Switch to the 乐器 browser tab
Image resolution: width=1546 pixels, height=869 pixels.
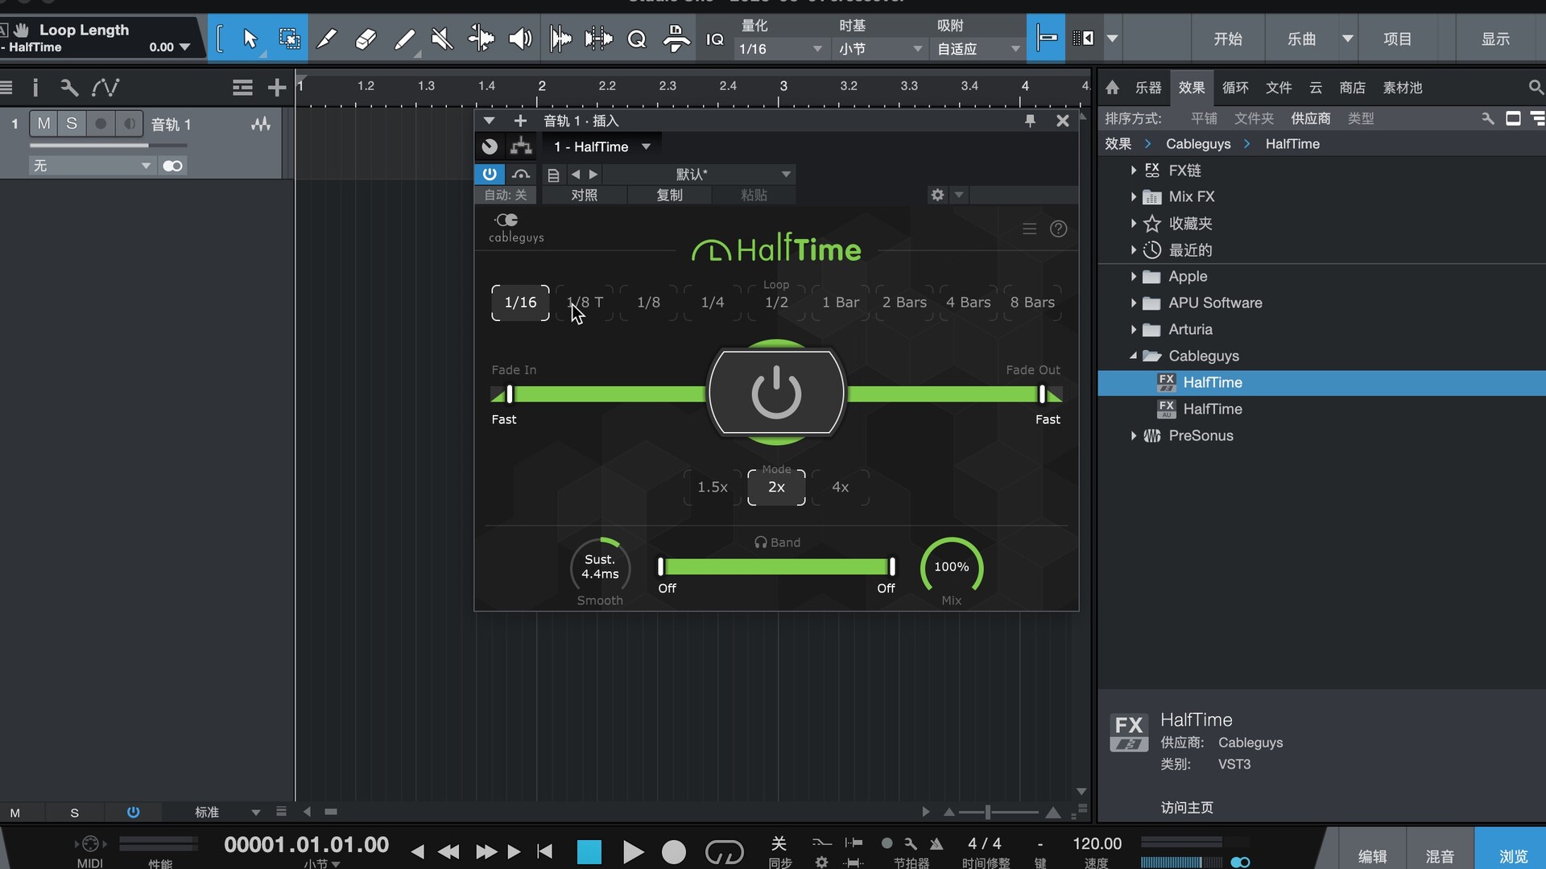[1147, 87]
